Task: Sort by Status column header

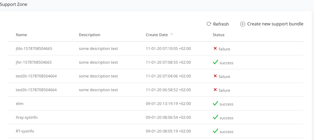Action: click(218, 35)
